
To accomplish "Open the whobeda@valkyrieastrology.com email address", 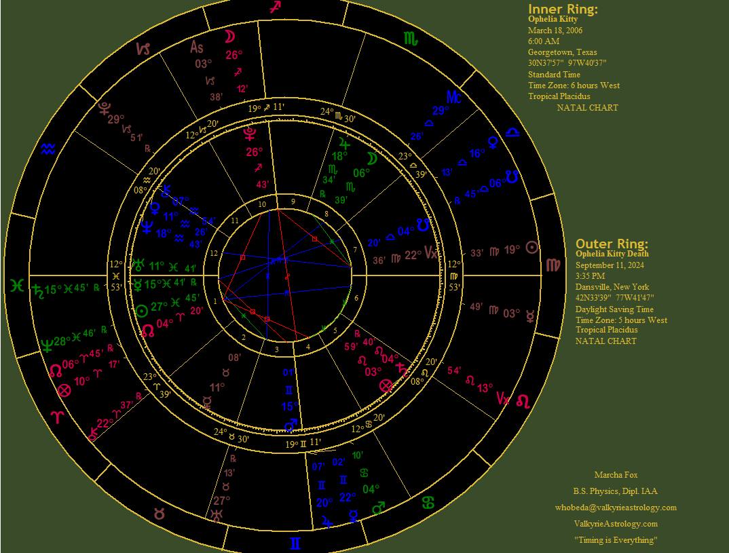I will click(x=616, y=508).
